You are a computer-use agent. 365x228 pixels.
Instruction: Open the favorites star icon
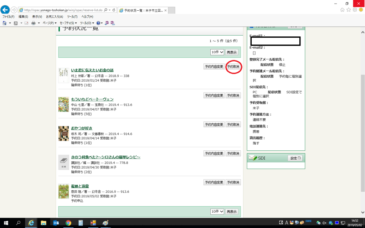(x=349, y=10)
